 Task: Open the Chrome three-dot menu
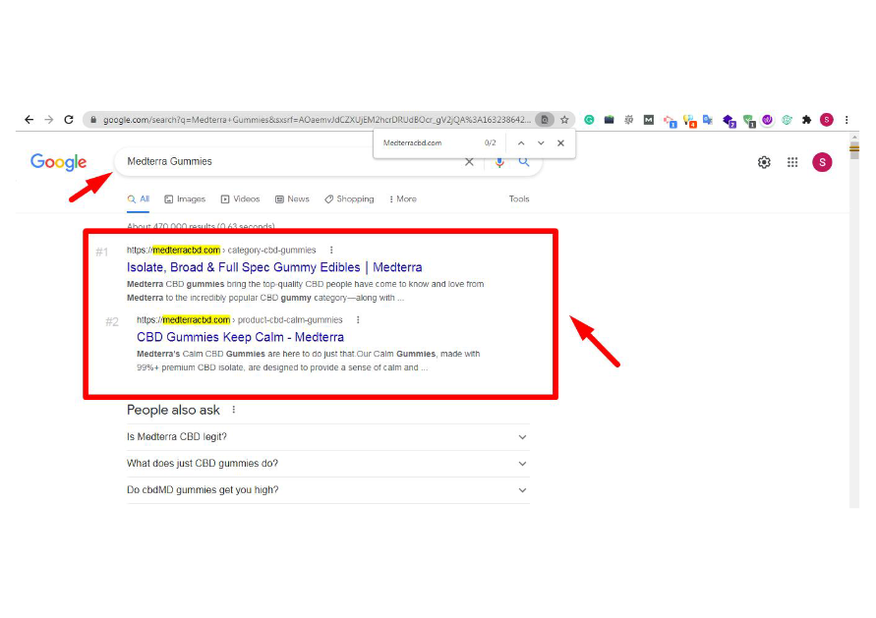coord(847,120)
